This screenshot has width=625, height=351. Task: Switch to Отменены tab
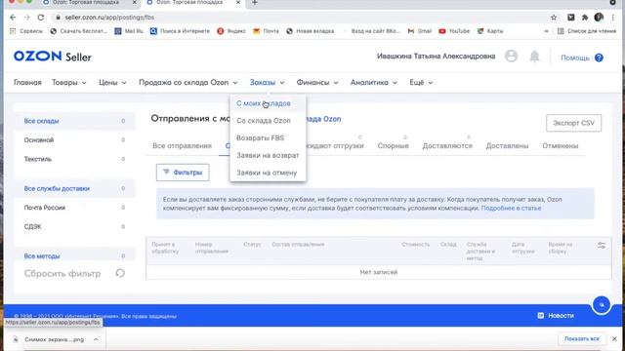[x=560, y=145]
